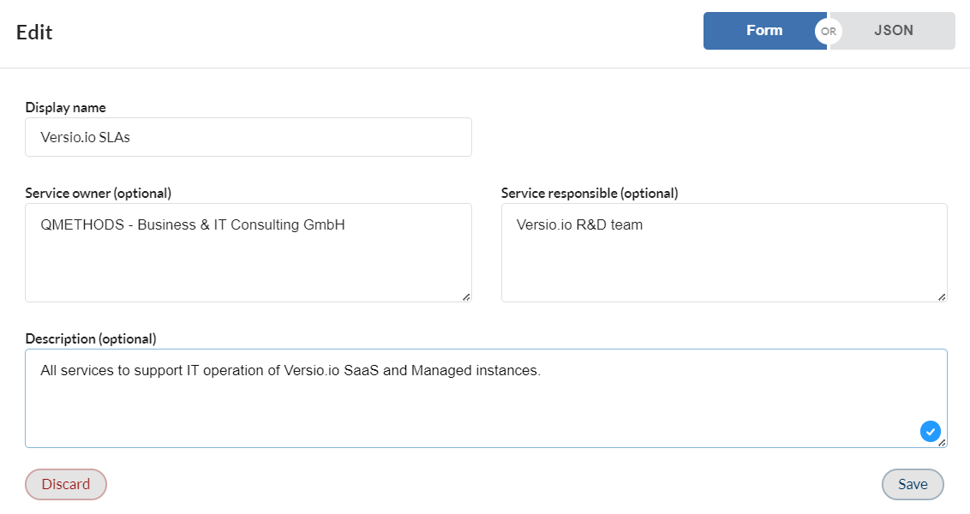This screenshot has height=514, width=970.
Task: Click the Display name label
Action: pos(66,108)
